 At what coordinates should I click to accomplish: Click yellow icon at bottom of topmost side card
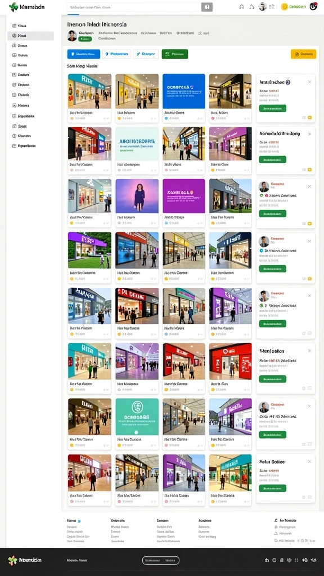tap(310, 118)
